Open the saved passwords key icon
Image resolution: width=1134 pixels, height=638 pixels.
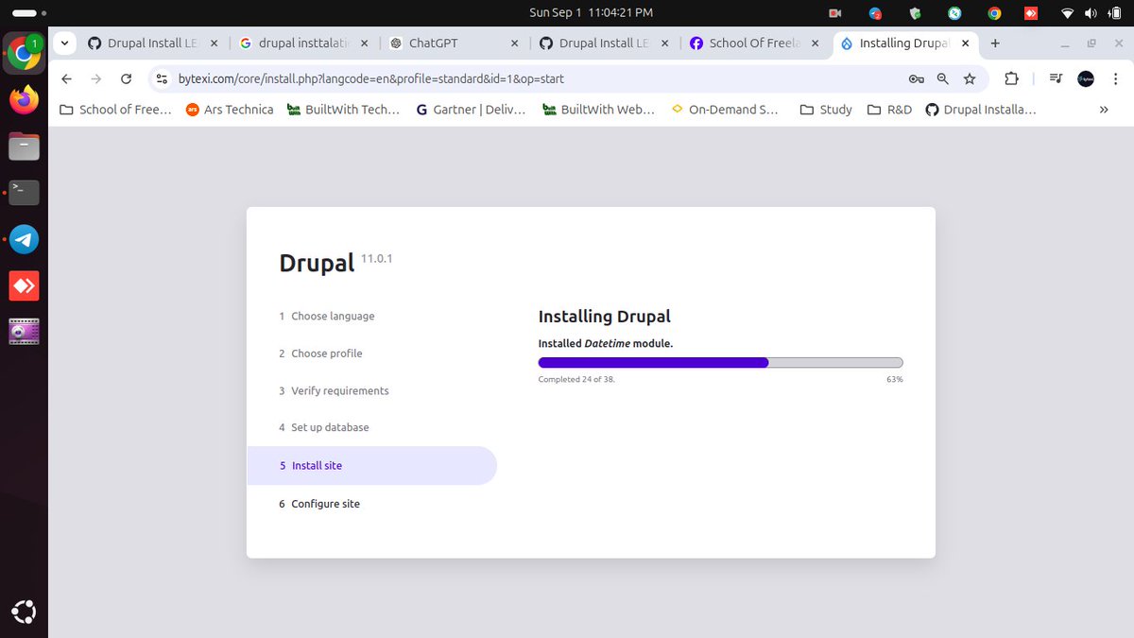point(916,79)
